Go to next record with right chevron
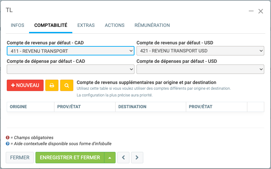Image resolution: width=271 pixels, height=169 pixels. (x=137, y=157)
